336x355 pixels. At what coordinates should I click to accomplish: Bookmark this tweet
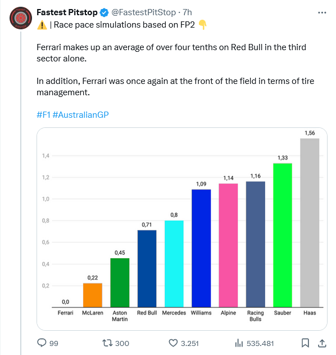click(x=305, y=343)
